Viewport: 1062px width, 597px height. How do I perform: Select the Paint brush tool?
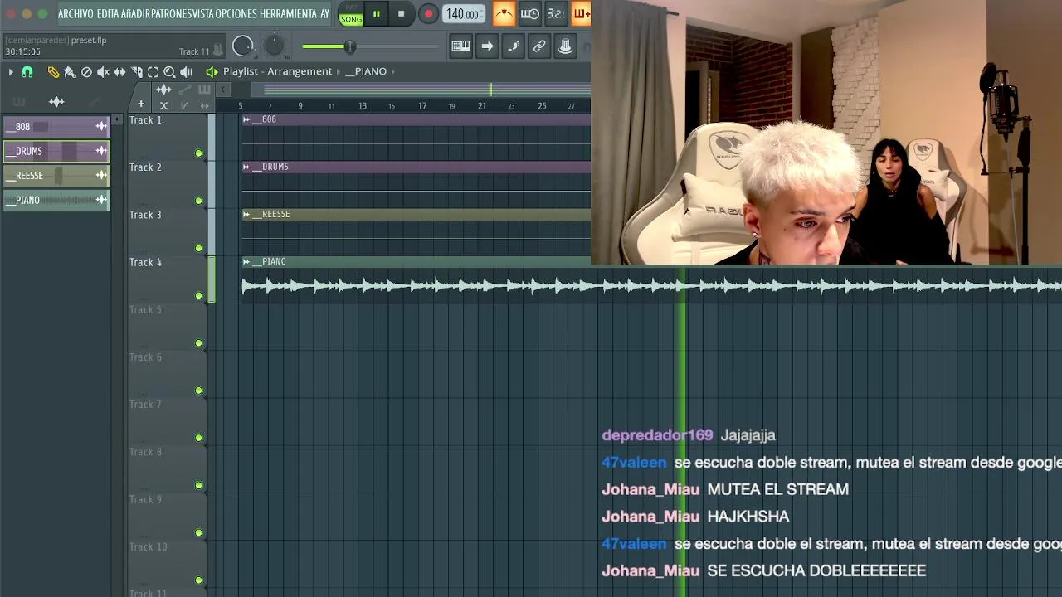click(x=70, y=72)
